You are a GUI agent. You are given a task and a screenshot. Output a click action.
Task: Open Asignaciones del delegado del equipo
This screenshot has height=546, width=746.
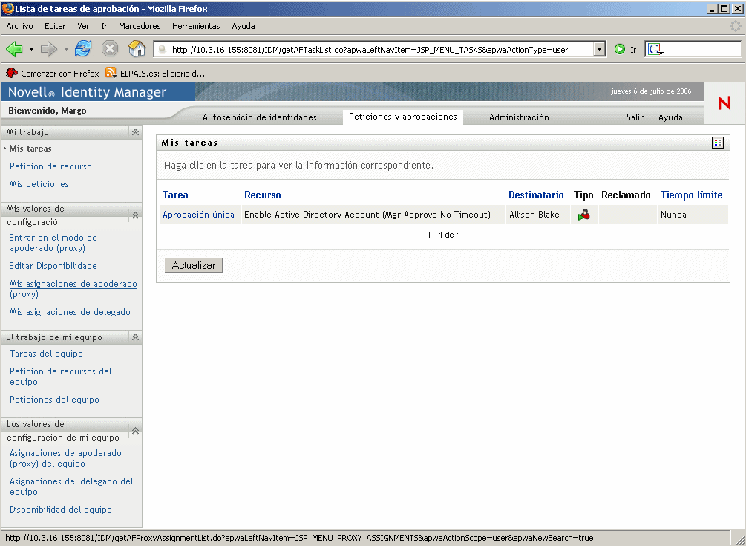[x=71, y=487]
